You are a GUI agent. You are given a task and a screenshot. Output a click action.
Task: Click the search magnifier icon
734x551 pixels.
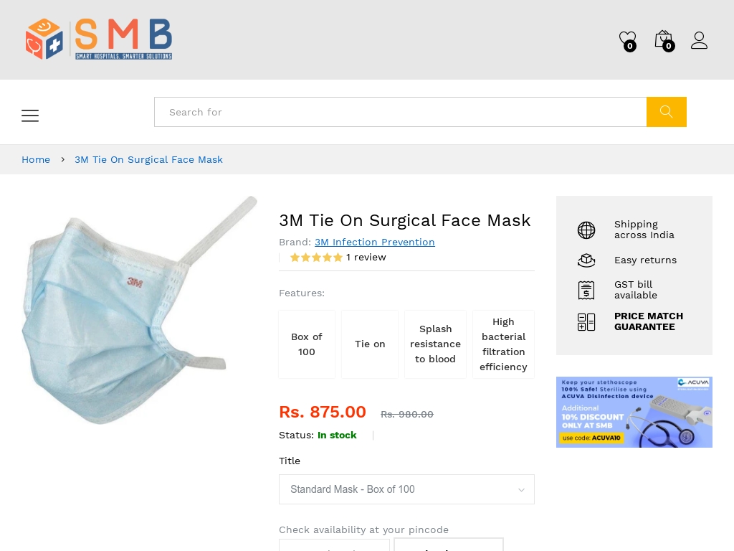666,112
